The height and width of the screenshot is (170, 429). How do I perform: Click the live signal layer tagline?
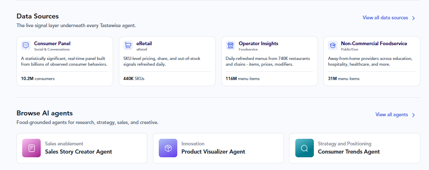point(76,25)
